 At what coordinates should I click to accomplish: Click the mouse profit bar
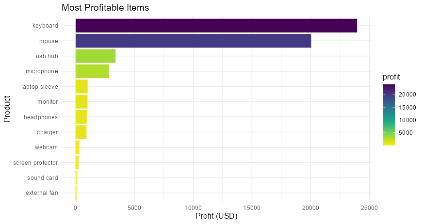[x=193, y=41]
